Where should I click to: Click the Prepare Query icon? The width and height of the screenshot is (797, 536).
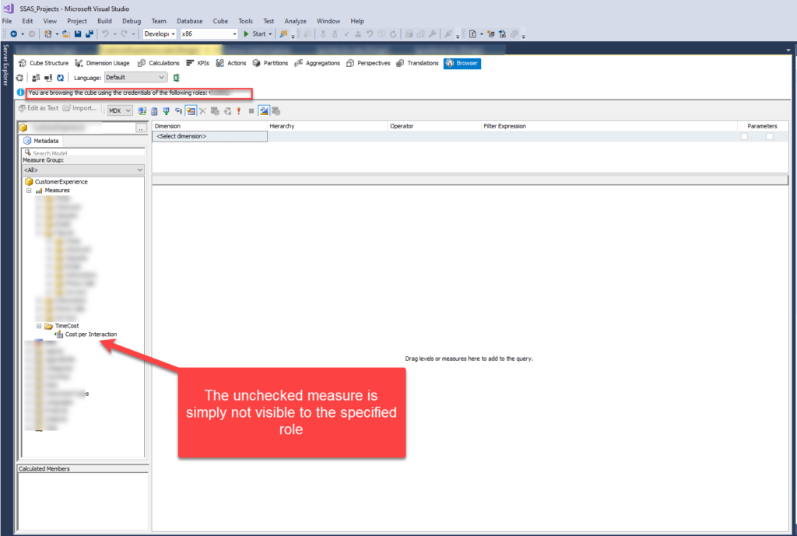(227, 110)
